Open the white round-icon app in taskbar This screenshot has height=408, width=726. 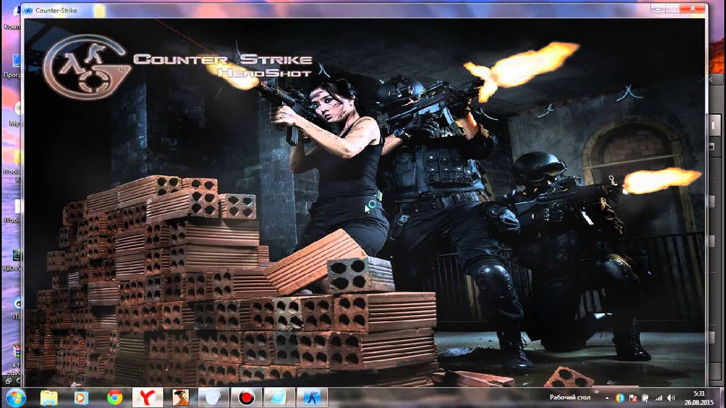click(x=213, y=398)
